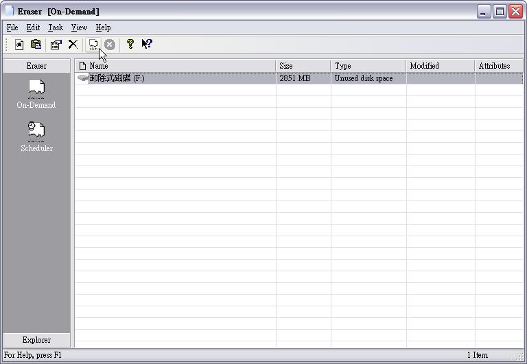The height and width of the screenshot is (364, 527).
Task: Open the Edit menu
Action: pos(33,27)
